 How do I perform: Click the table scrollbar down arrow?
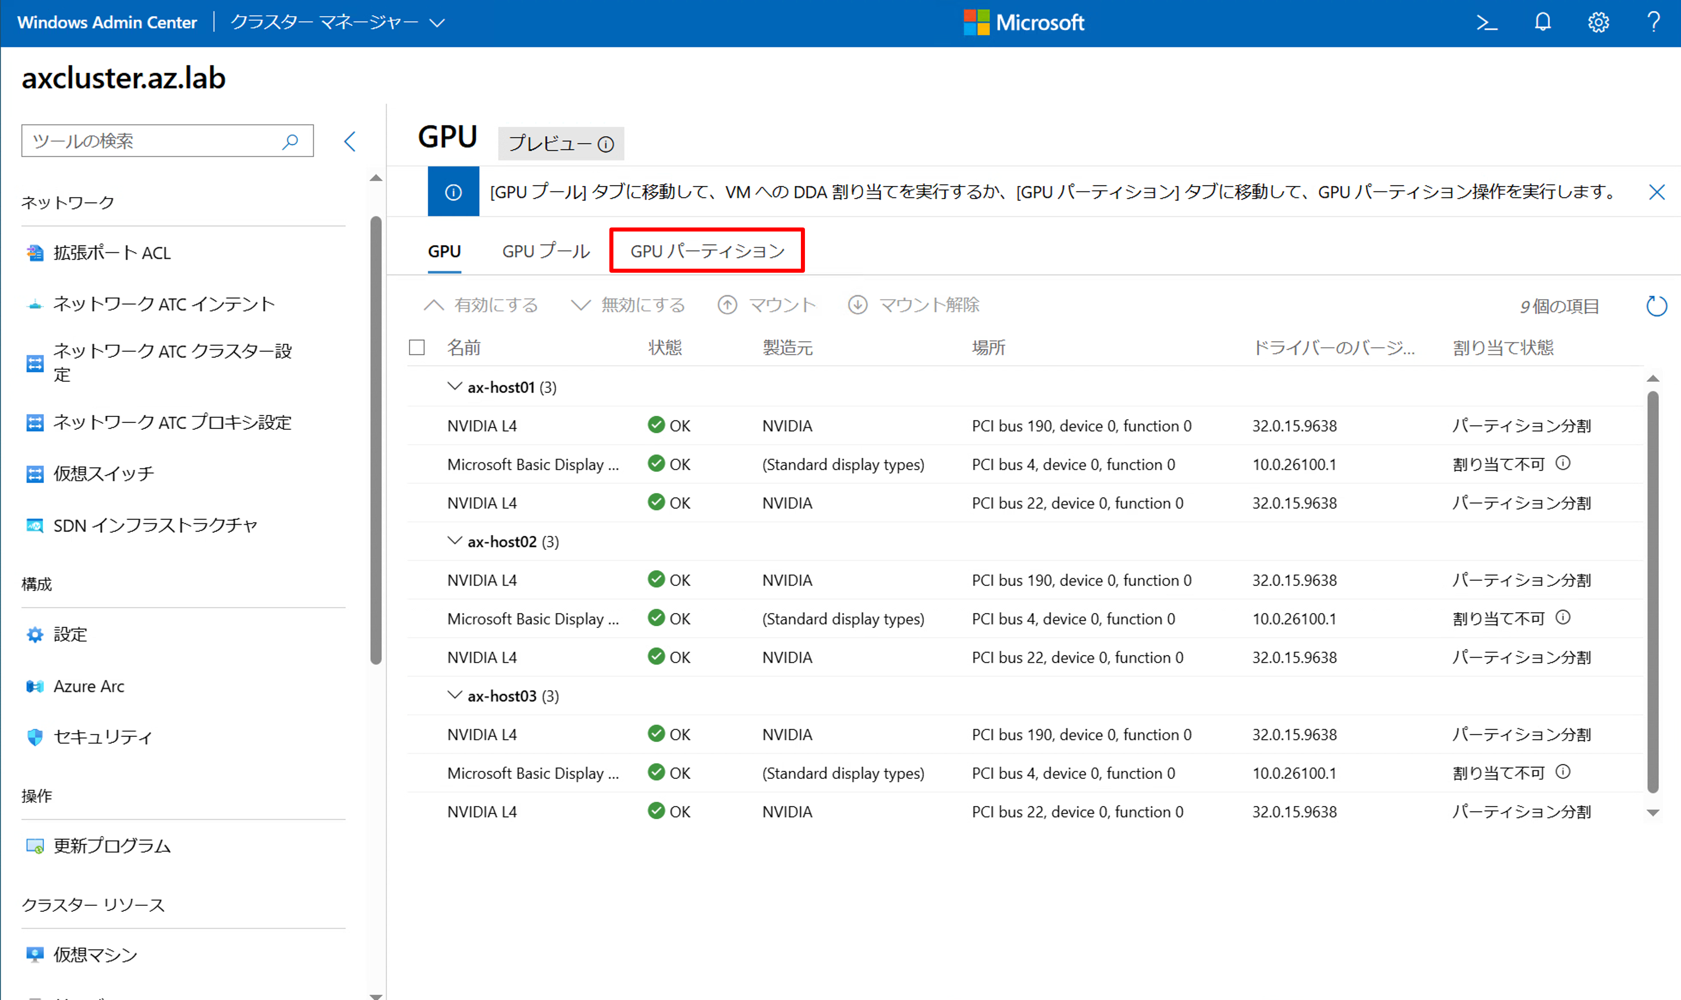point(1653,813)
